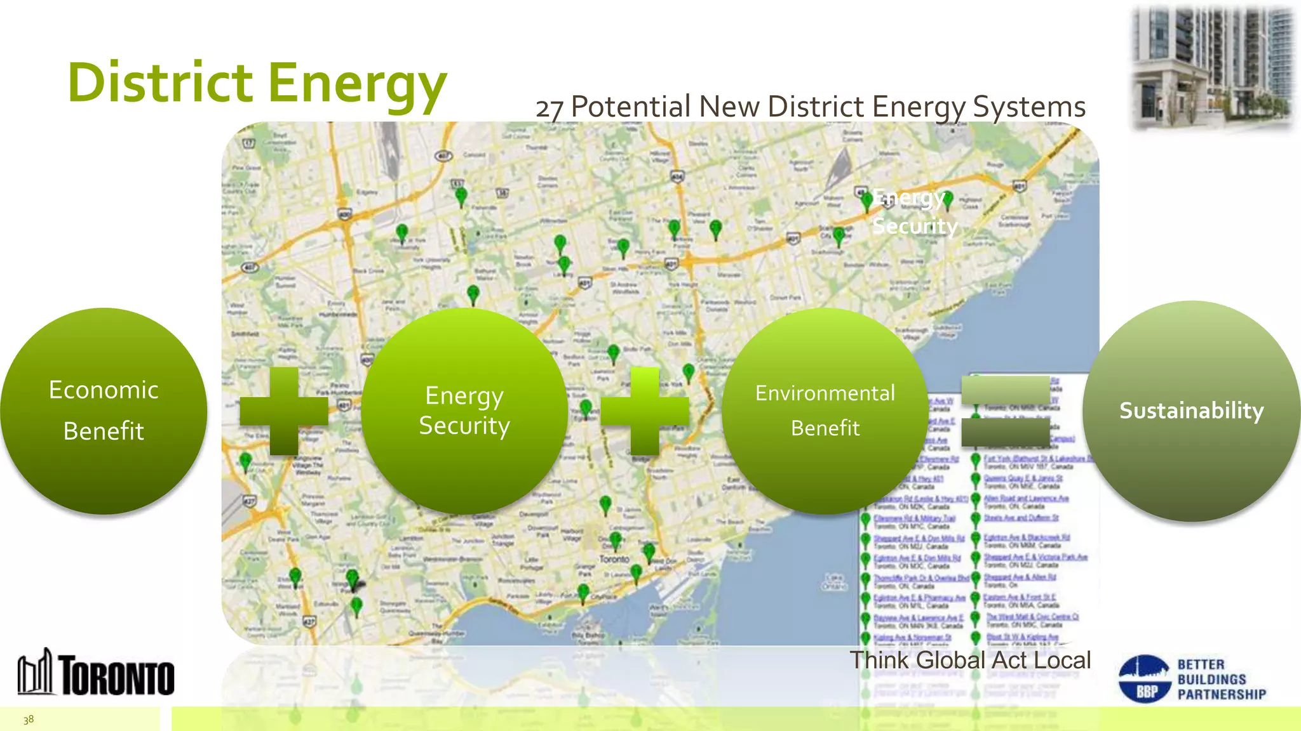This screenshot has height=731, width=1301.
Task: Click pin icon beside The West Mall & Civic Centre
Action: 976,619
